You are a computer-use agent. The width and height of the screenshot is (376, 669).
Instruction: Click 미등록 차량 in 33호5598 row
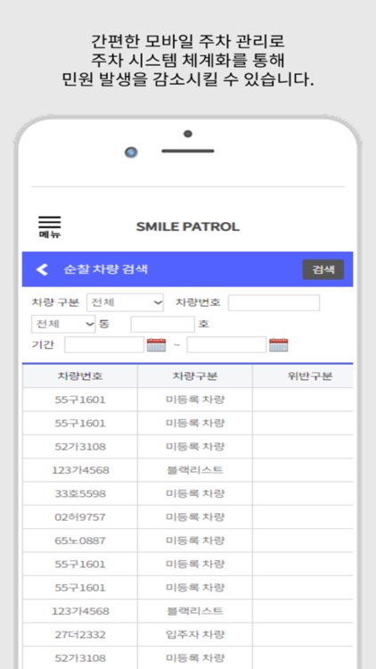click(x=195, y=493)
